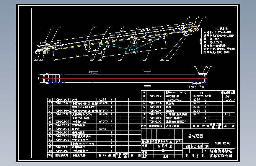Click 'Q235' material cell in row 24
Viewport: 256px width, 166px height.
point(102,100)
